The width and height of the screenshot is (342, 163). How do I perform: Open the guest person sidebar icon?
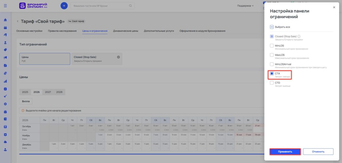5,43
